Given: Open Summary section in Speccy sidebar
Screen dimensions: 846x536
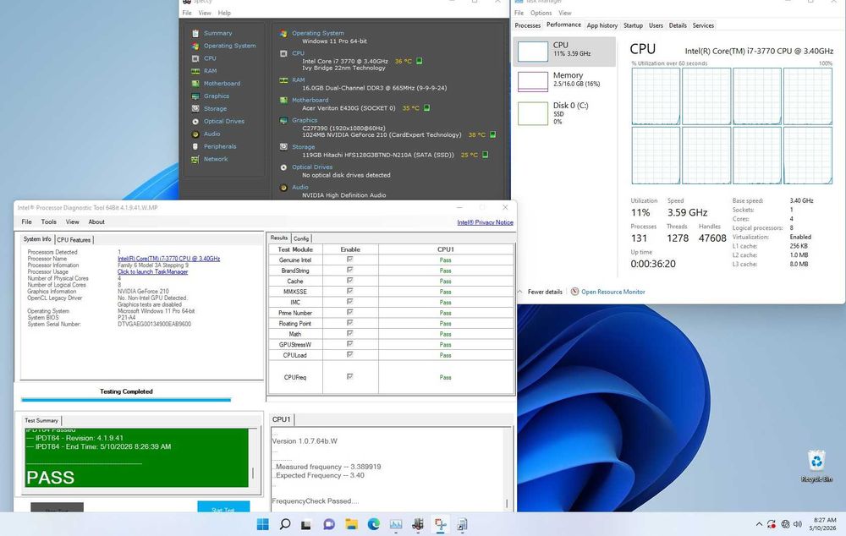Looking at the screenshot, I should pyautogui.click(x=217, y=34).
